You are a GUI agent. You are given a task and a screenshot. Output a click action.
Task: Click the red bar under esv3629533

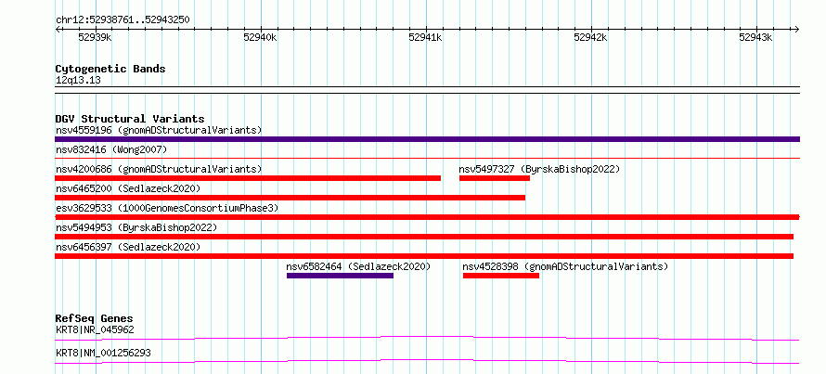pos(427,217)
